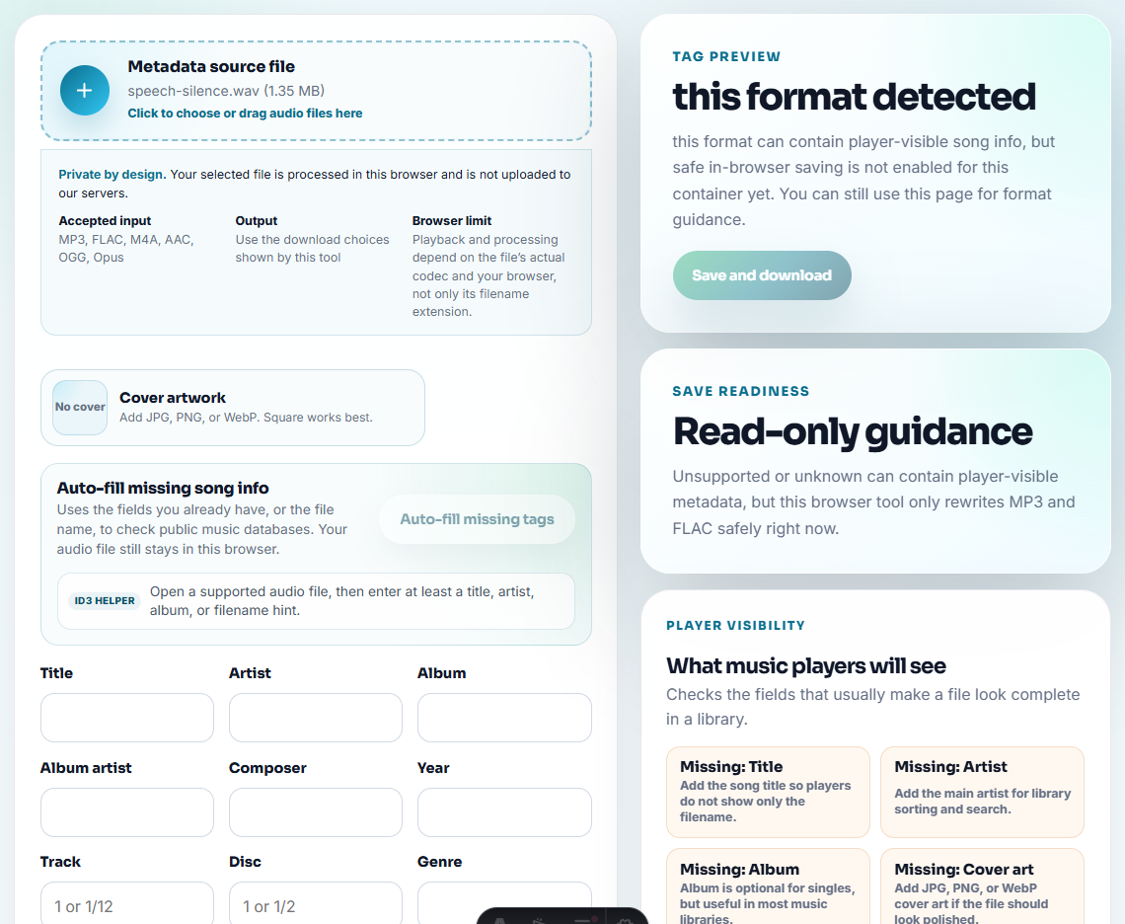Focus the Artist input field
Screen dimensions: 1125x924
[x=316, y=718]
